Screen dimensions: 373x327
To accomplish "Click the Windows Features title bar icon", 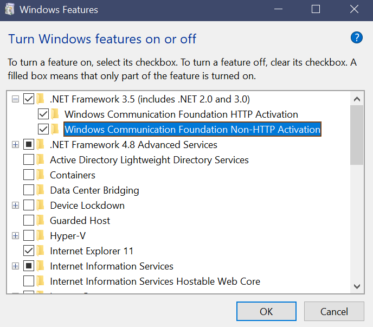I will tap(10, 10).
